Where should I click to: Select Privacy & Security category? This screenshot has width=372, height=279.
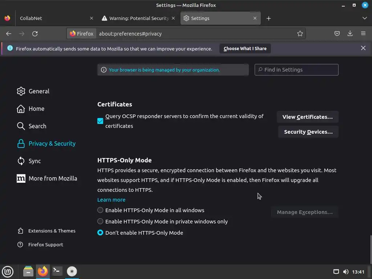click(x=46, y=143)
